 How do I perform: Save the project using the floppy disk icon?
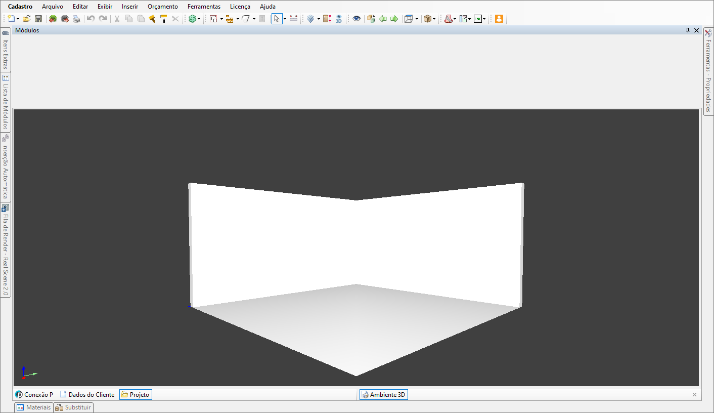[38, 19]
